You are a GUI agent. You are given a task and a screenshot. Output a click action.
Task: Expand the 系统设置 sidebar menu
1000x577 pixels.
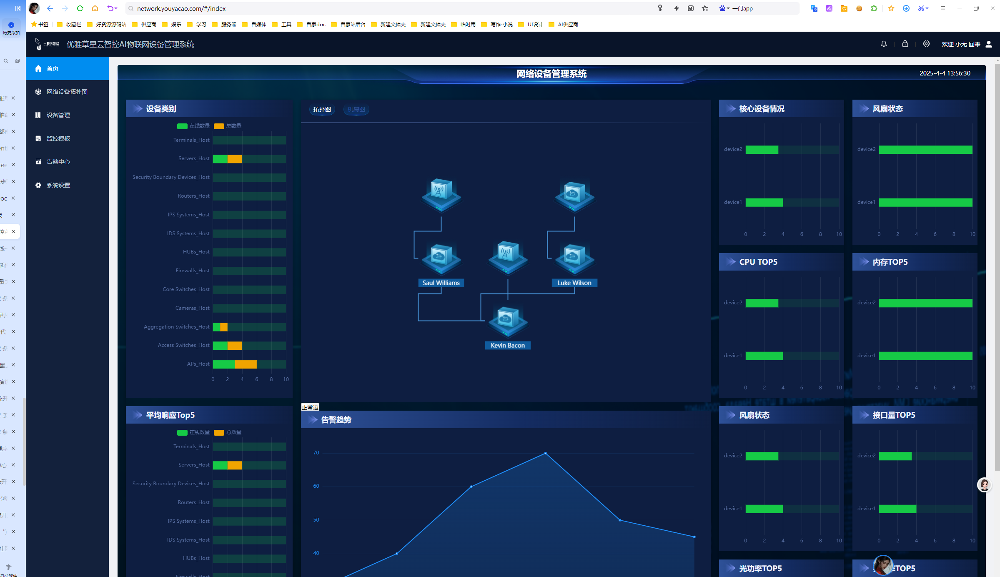tap(58, 185)
